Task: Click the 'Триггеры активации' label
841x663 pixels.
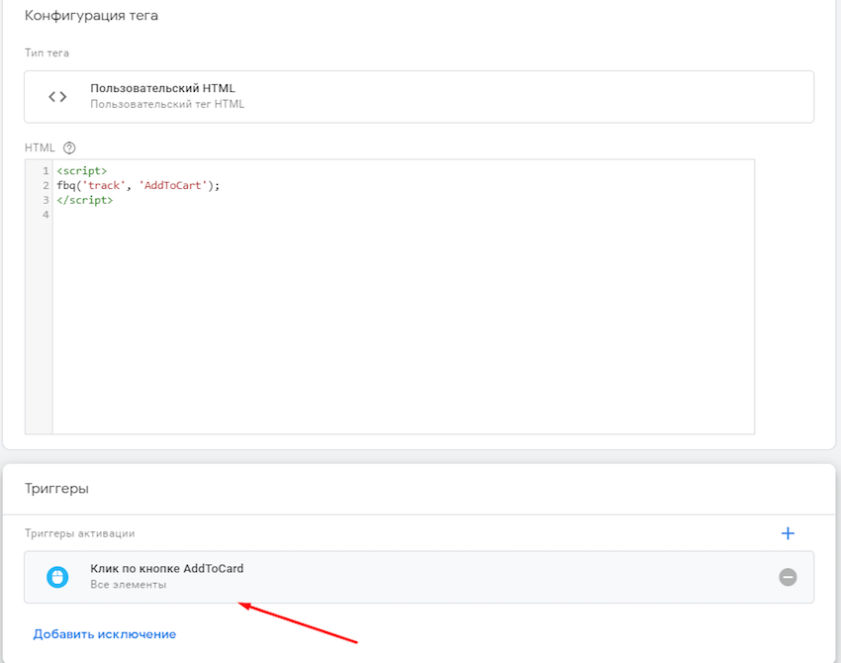Action: (79, 533)
